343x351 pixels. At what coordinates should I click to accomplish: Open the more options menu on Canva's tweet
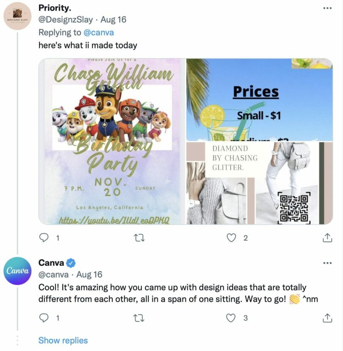[328, 264]
